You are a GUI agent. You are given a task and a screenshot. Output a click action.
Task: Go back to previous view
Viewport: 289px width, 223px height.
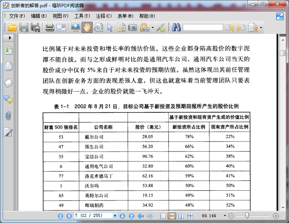click(141, 216)
